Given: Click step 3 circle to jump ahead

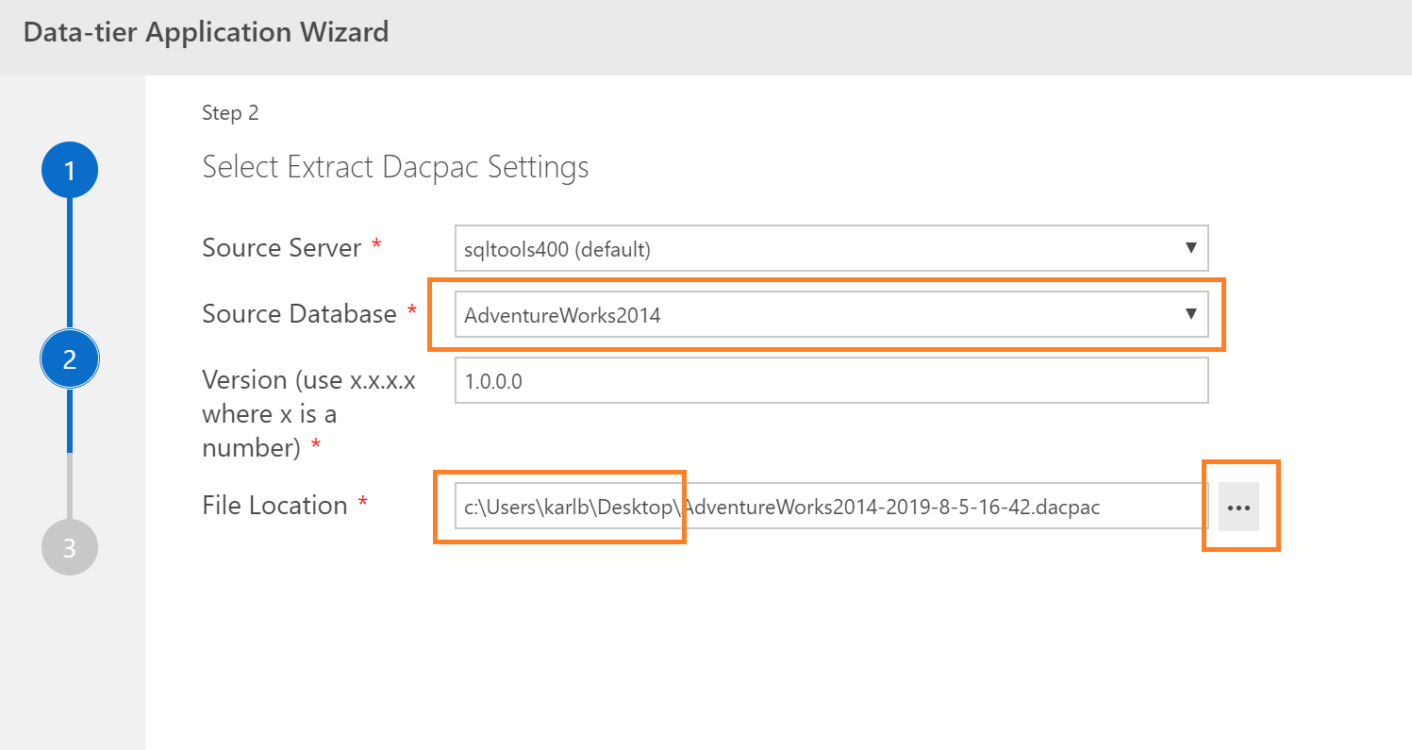Looking at the screenshot, I should [x=69, y=547].
